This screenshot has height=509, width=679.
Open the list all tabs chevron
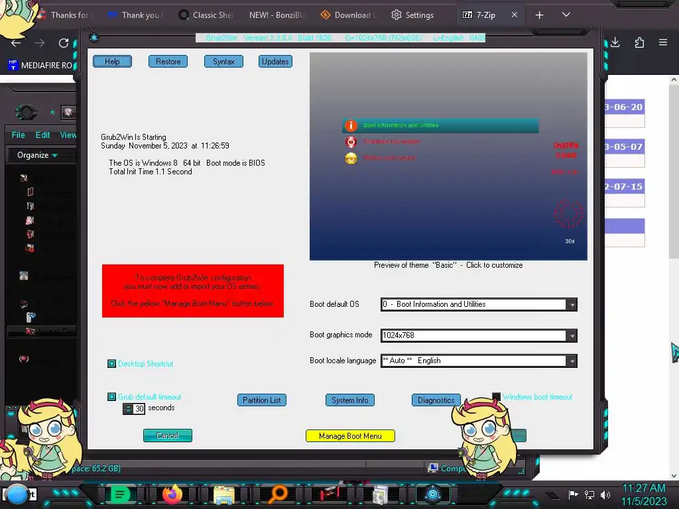[566, 15]
